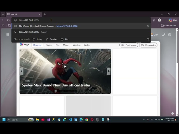
Task: Open Visual Studio from taskbar
Action: pos(48,120)
